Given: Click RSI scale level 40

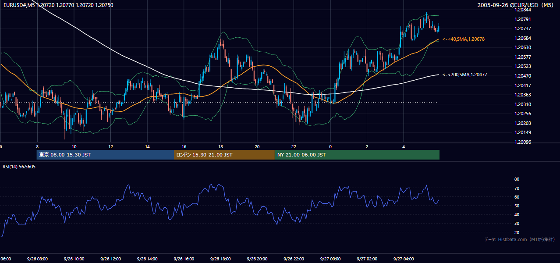Looking at the screenshot, I should 517,214.
